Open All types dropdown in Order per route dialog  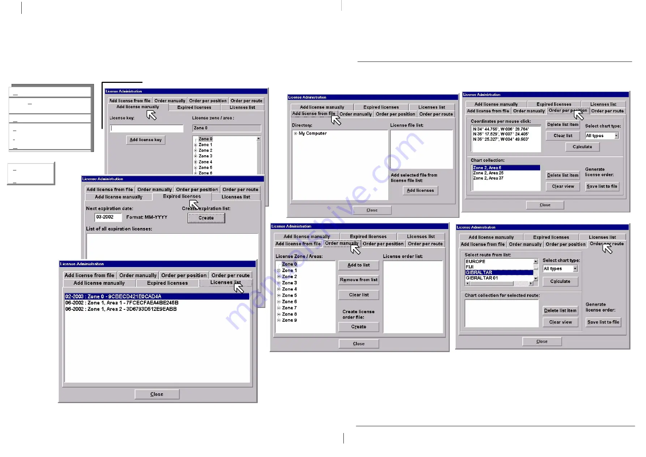click(575, 269)
